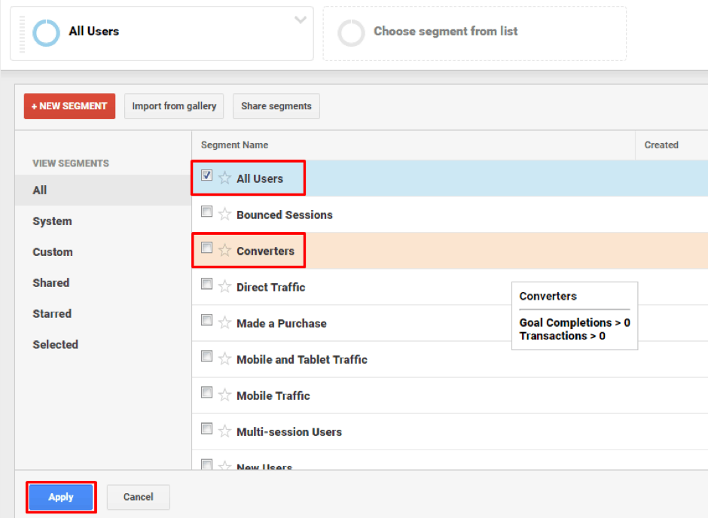The height and width of the screenshot is (518, 708).
Task: Star the Direct Traffic segment
Action: (x=224, y=287)
